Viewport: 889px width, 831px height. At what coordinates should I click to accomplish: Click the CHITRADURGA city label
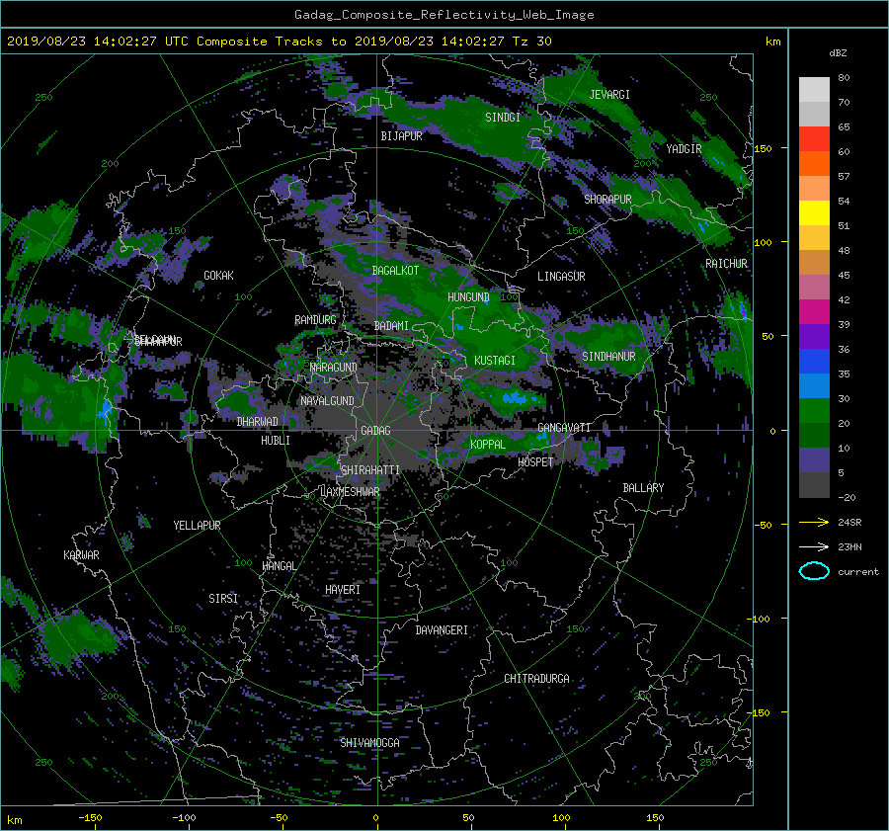(536, 679)
